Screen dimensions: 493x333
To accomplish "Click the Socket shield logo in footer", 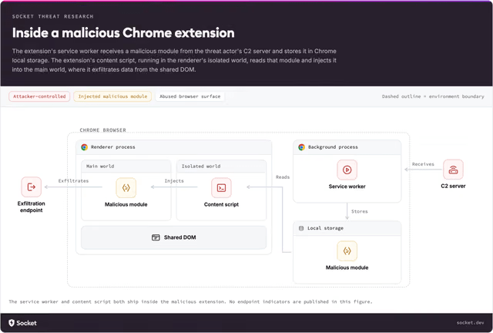I will click(x=12, y=323).
